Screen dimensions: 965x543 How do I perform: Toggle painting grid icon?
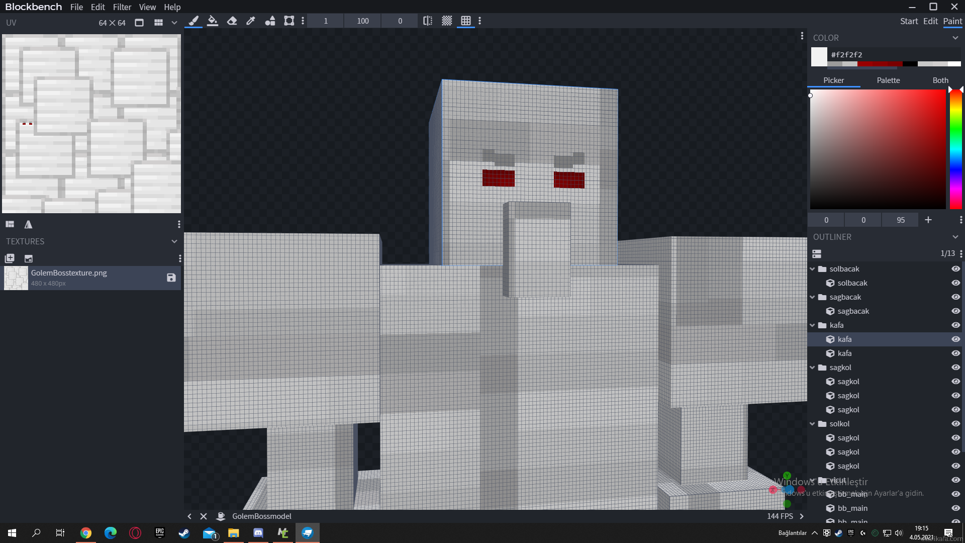click(466, 21)
